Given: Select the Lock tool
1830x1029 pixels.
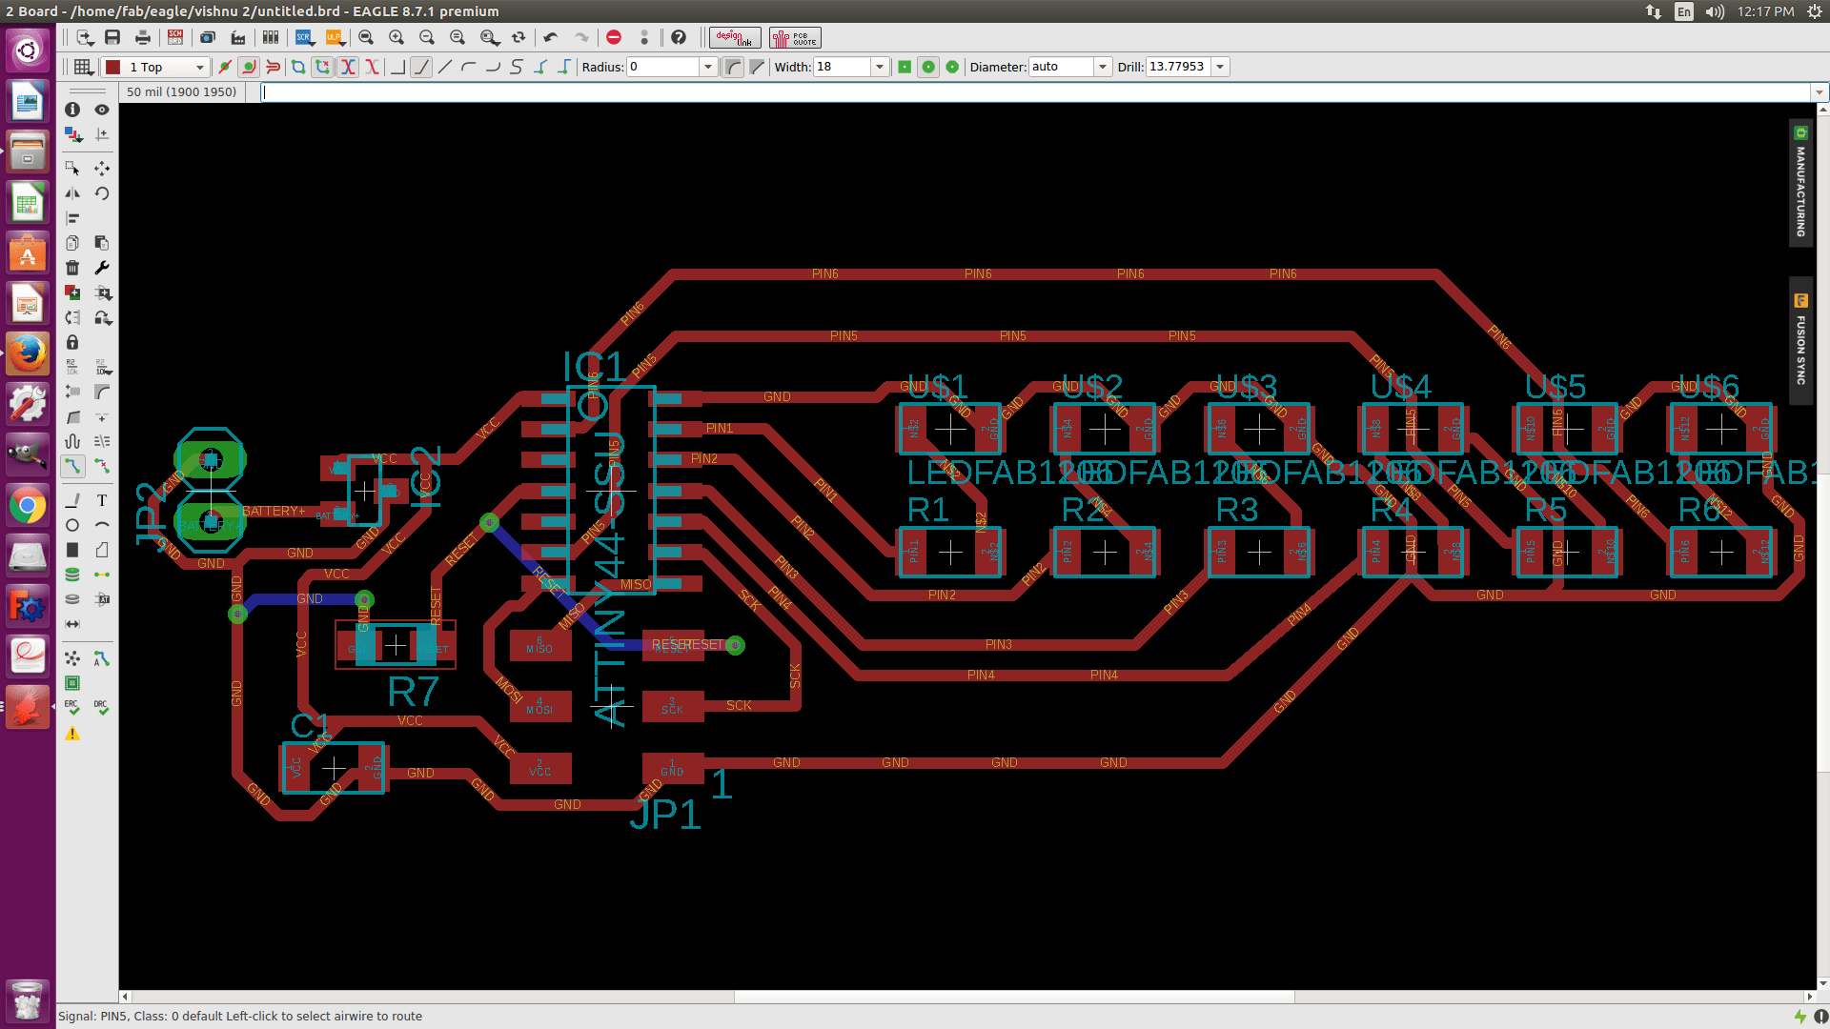Looking at the screenshot, I should [x=72, y=342].
